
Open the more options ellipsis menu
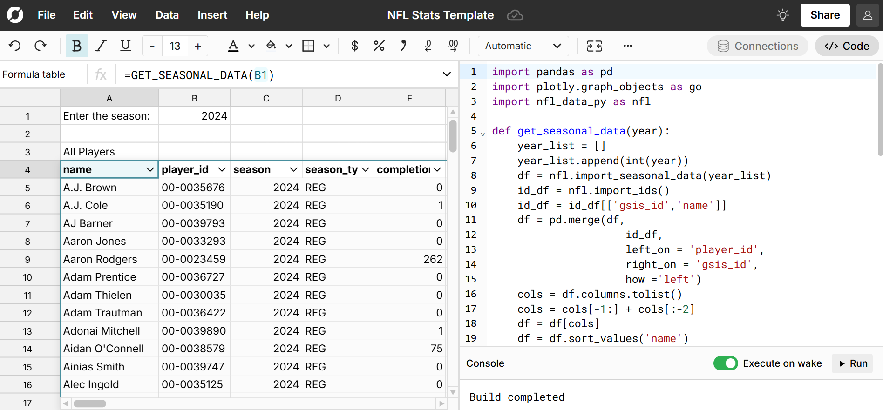click(628, 46)
